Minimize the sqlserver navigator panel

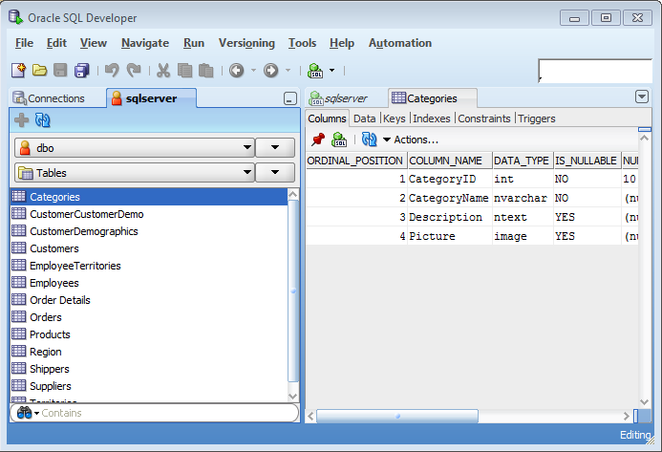290,98
